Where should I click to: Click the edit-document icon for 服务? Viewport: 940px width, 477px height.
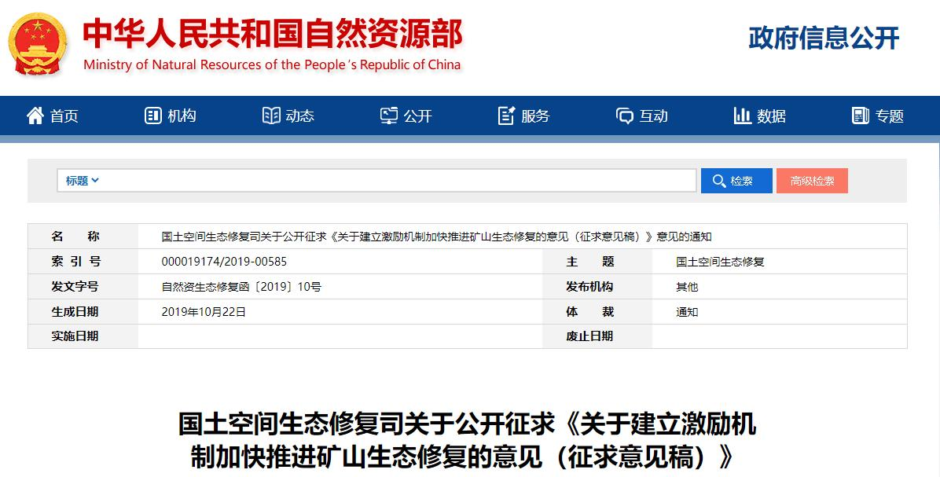click(507, 116)
